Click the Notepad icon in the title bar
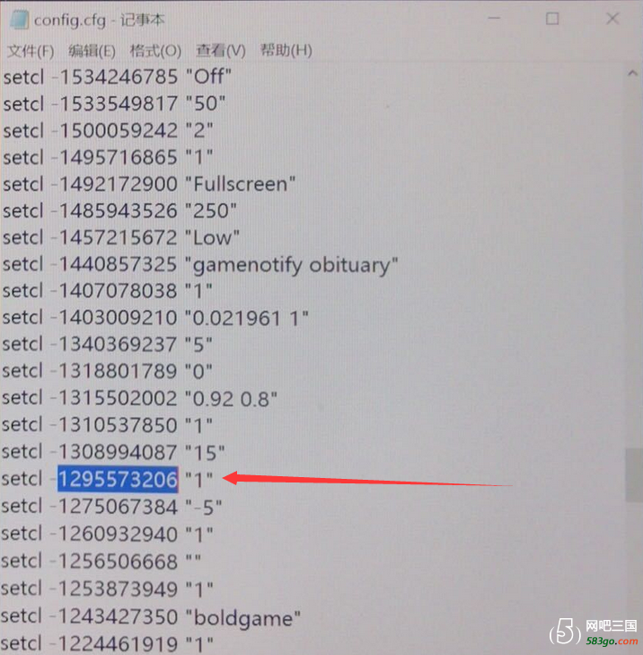 coord(19,20)
